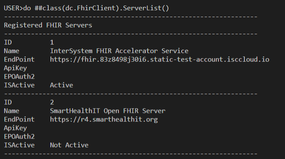Click the 'Name' label of server 1
The image size is (285, 159).
click(x=12, y=51)
